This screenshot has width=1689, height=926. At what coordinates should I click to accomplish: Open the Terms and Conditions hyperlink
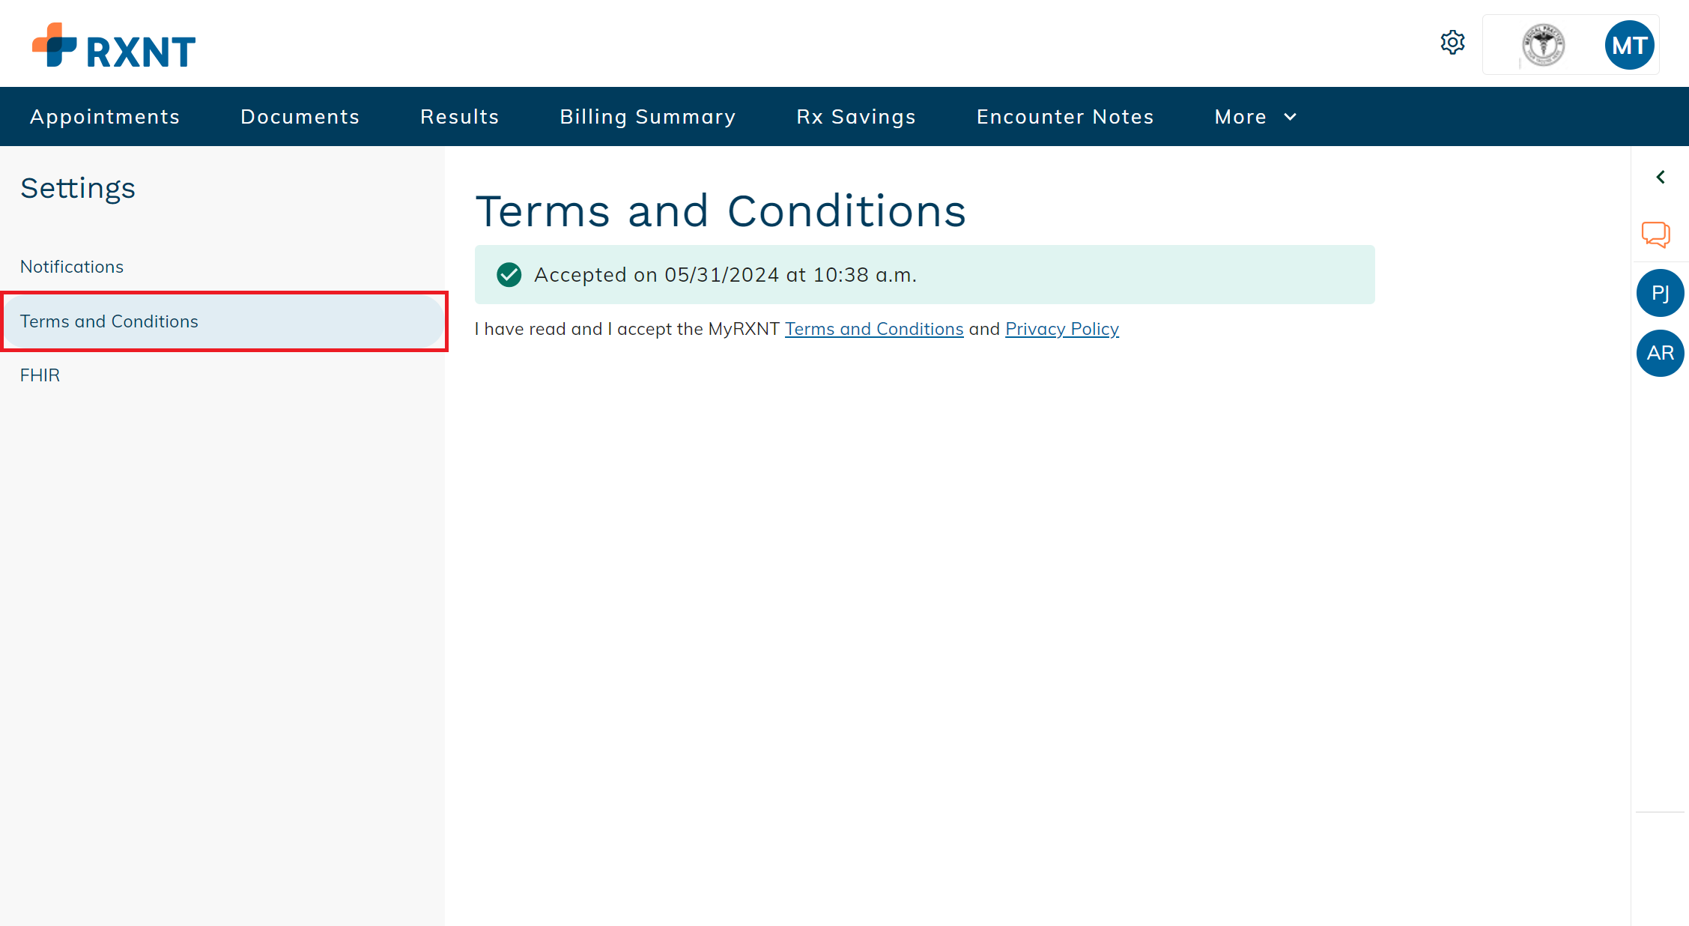point(874,329)
